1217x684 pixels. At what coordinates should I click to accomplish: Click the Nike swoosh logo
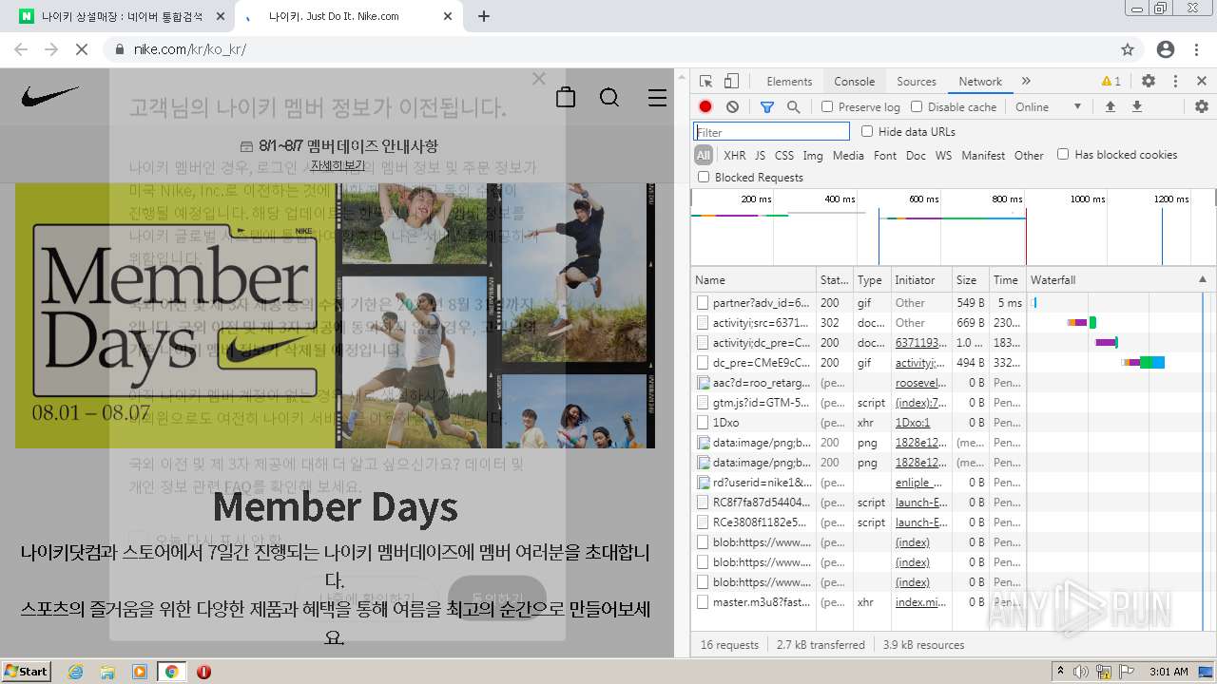point(50,96)
